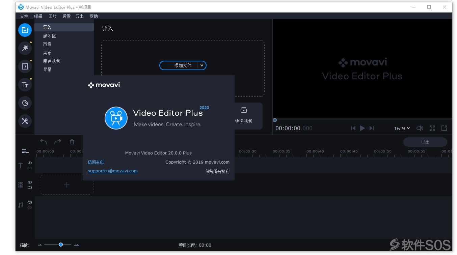Open the 访问主页 link
This screenshot has height=255, width=457.
point(96,162)
